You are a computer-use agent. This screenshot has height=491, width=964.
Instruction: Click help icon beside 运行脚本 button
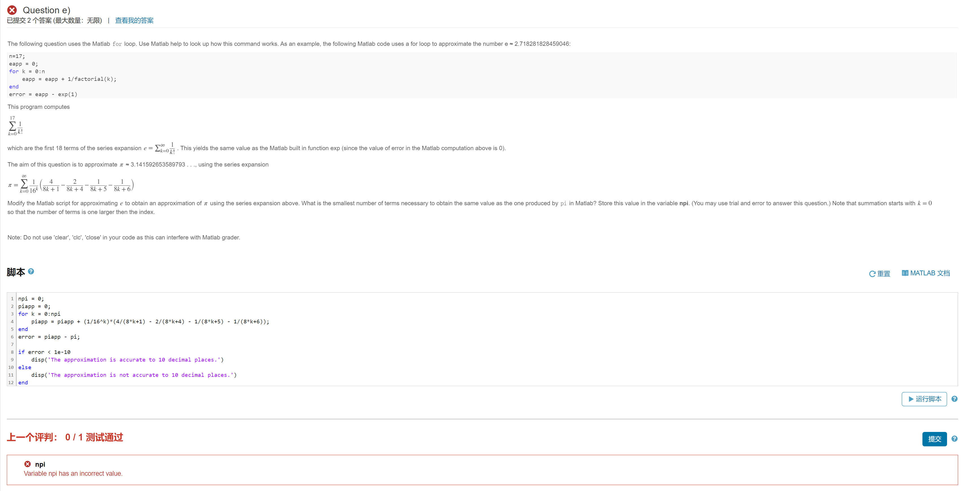click(954, 399)
